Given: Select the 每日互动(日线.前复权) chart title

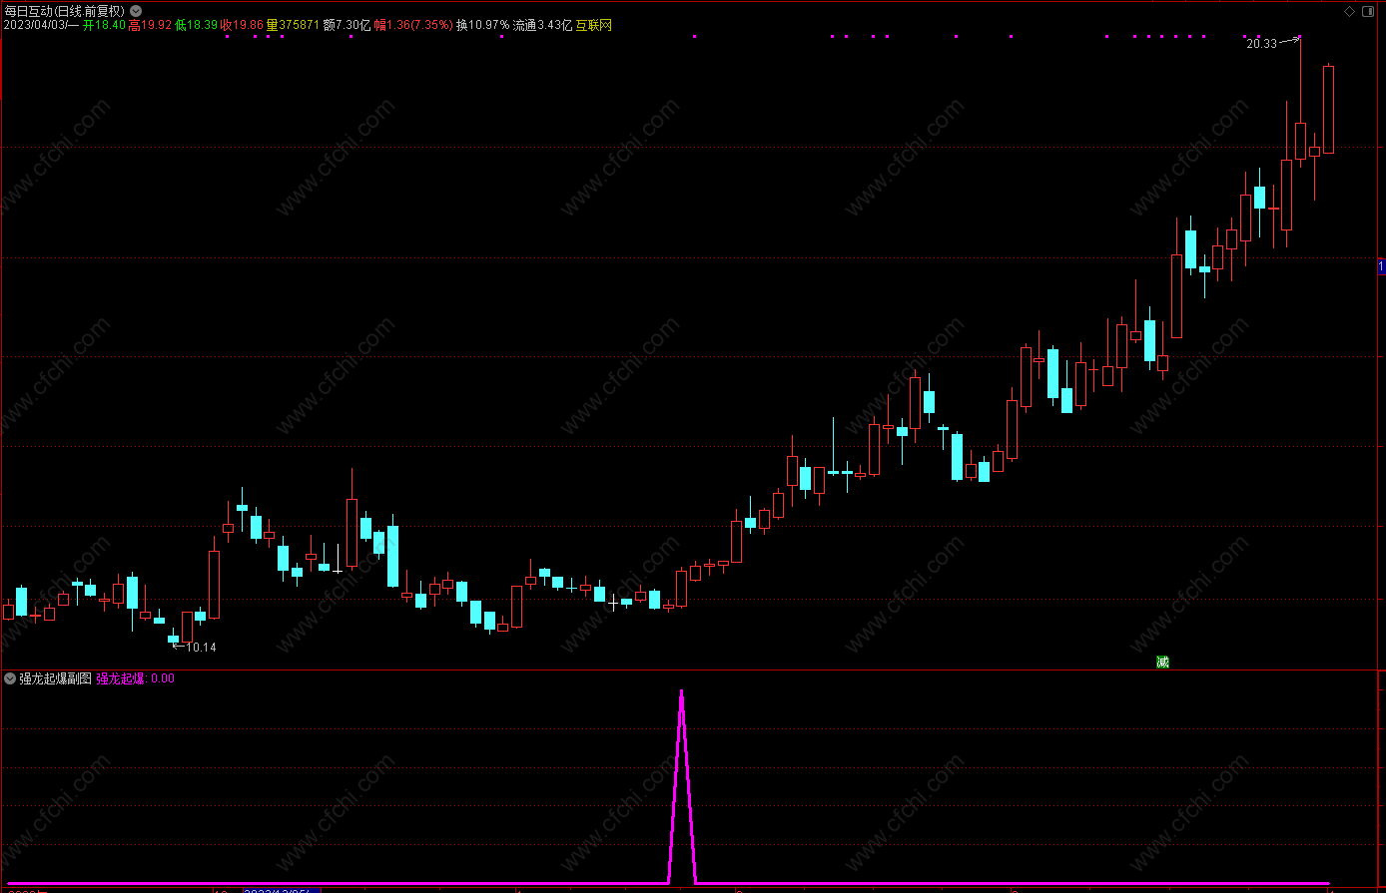Looking at the screenshot, I should 65,11.
